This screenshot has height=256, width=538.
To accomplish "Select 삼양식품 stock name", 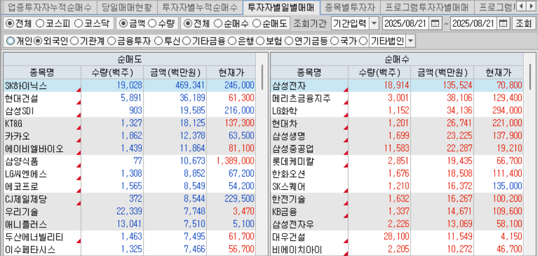I will [x=22, y=161].
